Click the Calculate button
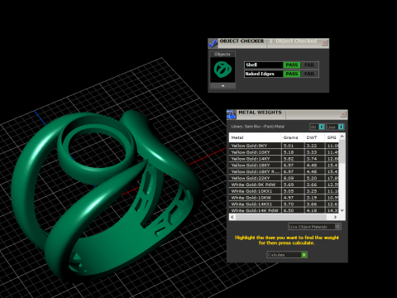397x298 pixels. point(287,255)
